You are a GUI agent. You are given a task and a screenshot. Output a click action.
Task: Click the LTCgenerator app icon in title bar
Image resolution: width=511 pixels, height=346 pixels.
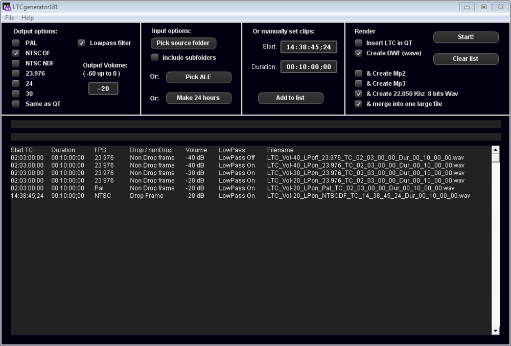(7, 7)
